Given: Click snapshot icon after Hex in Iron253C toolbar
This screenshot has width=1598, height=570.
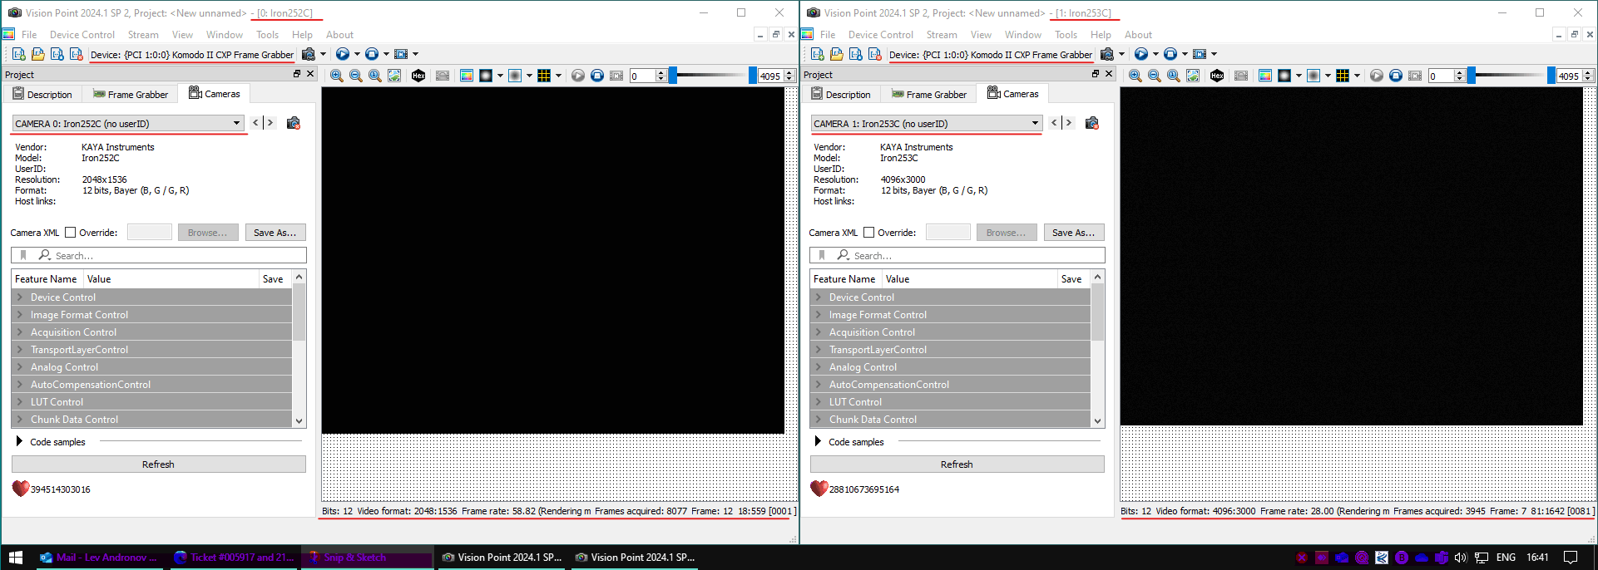Looking at the screenshot, I should pos(1241,76).
